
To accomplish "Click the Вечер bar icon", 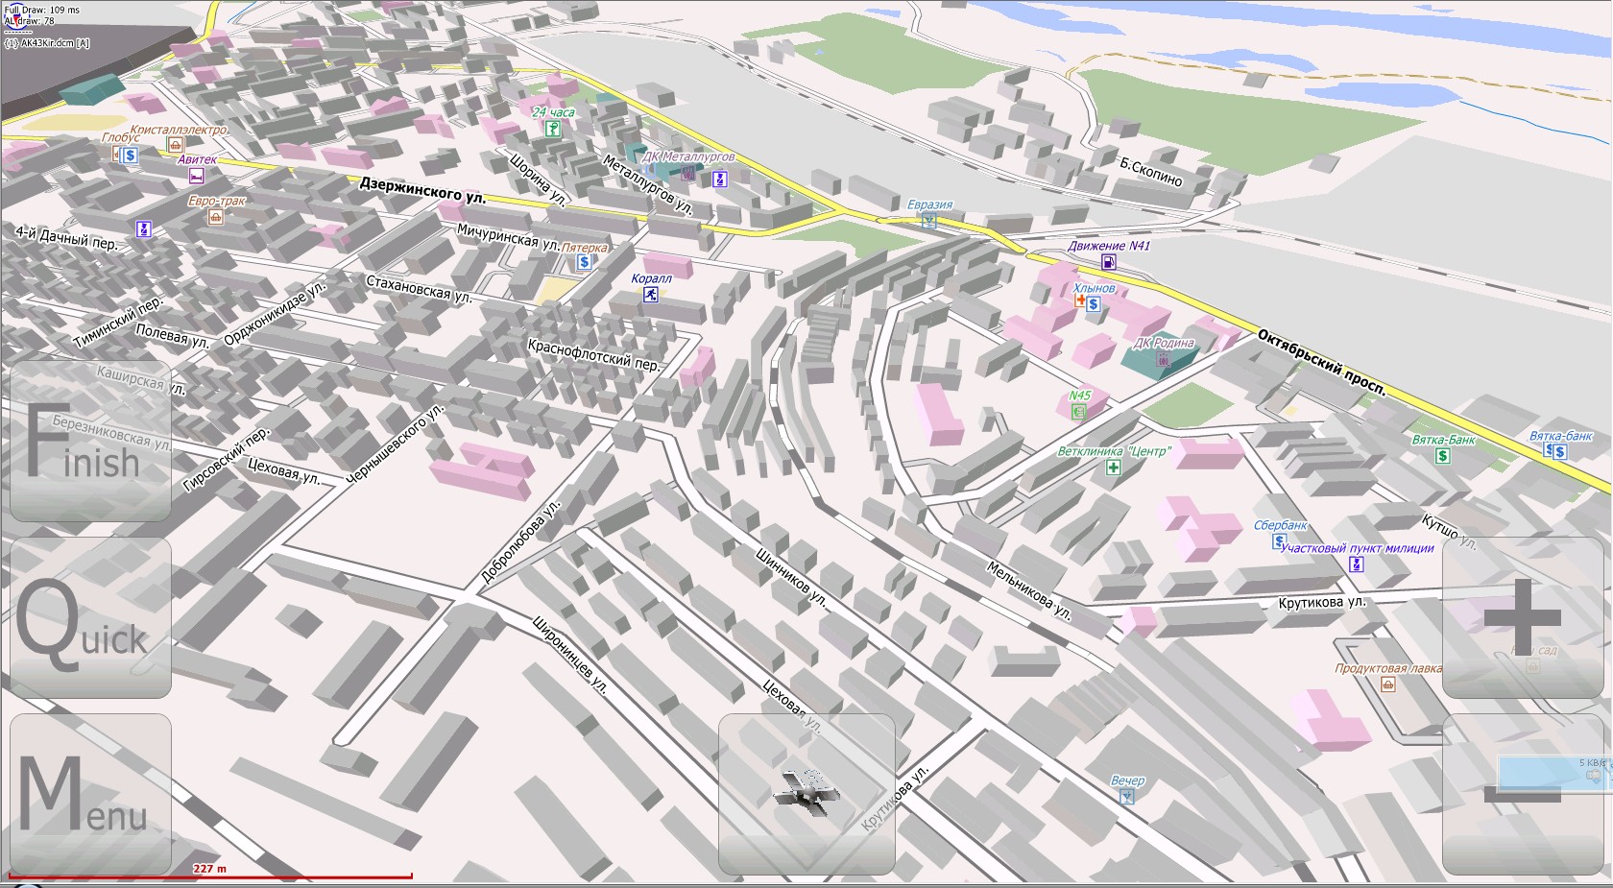I will (x=1126, y=797).
